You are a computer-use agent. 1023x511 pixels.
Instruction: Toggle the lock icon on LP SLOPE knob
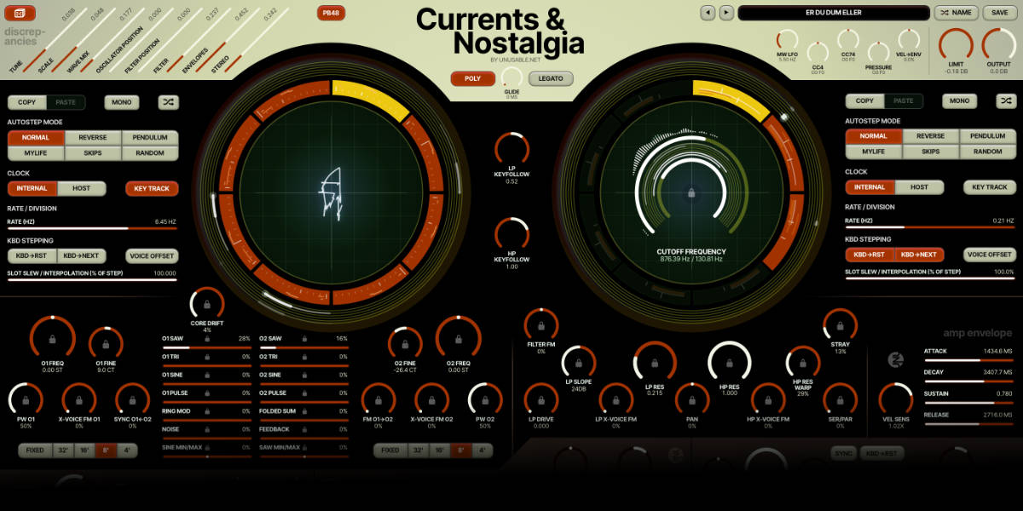point(579,364)
